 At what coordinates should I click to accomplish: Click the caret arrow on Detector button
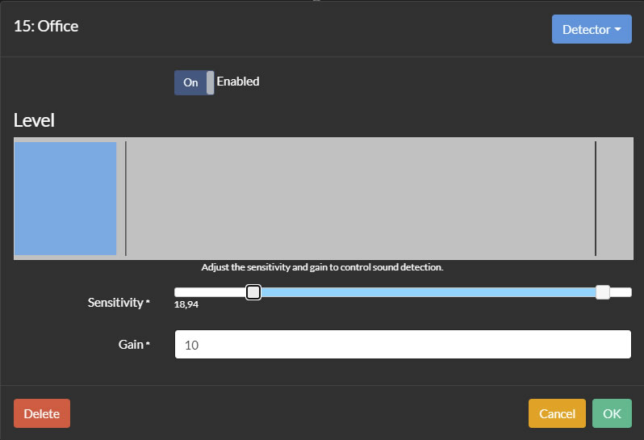(x=618, y=30)
